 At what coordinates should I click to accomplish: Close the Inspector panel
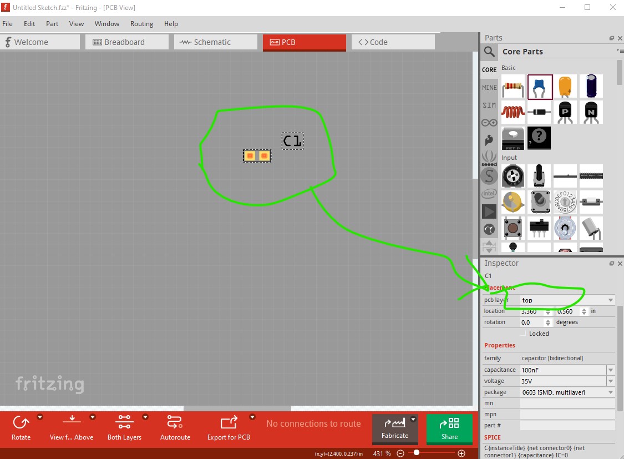(620, 264)
